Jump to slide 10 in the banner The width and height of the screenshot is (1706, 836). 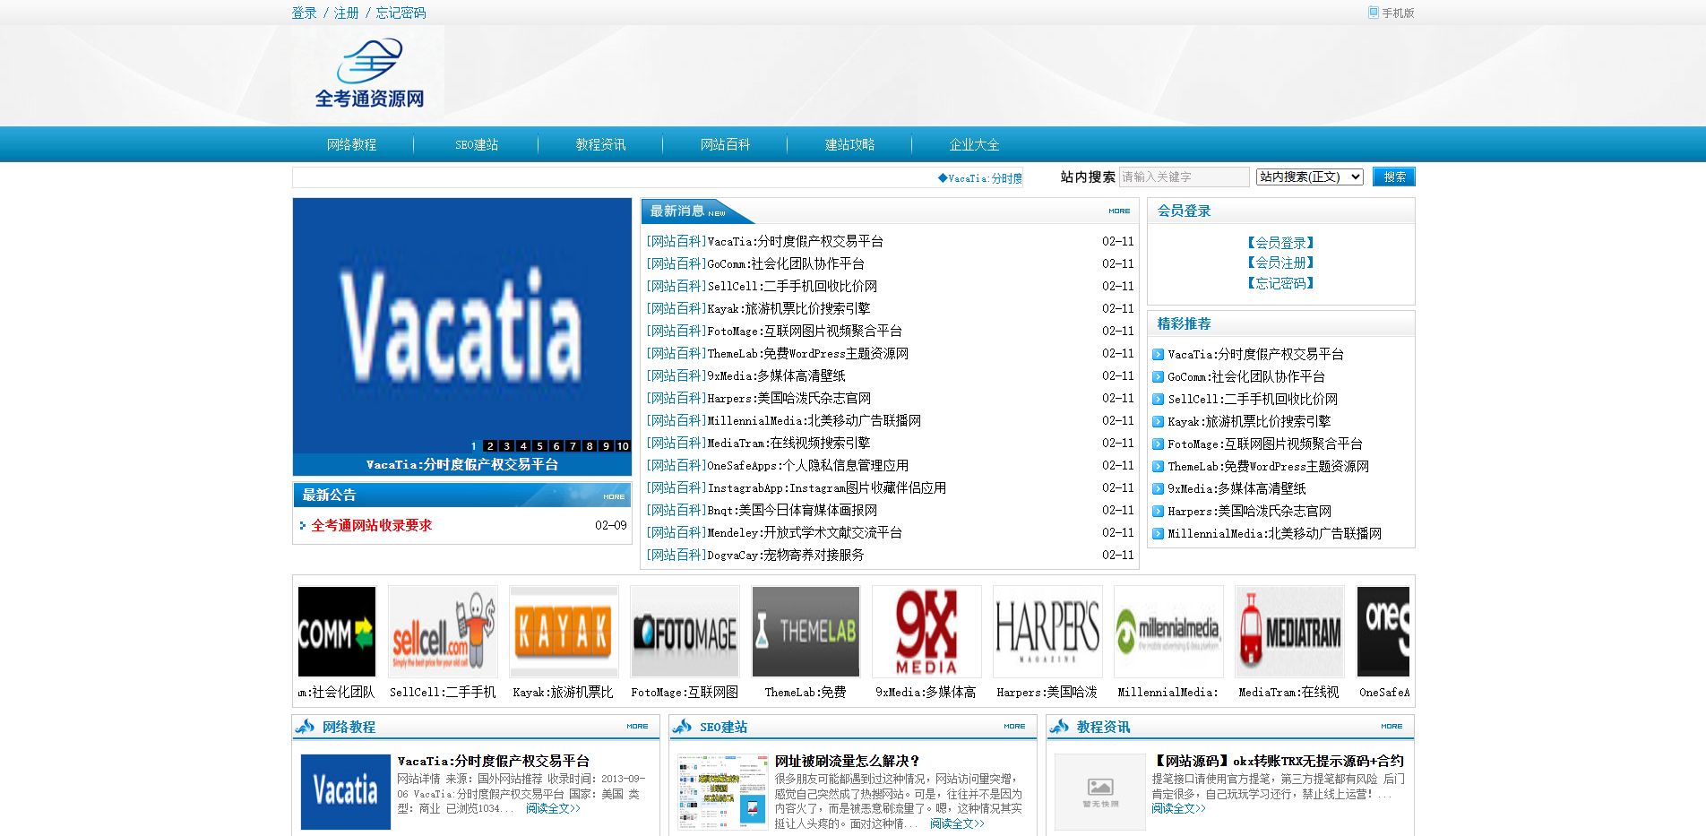click(x=623, y=446)
